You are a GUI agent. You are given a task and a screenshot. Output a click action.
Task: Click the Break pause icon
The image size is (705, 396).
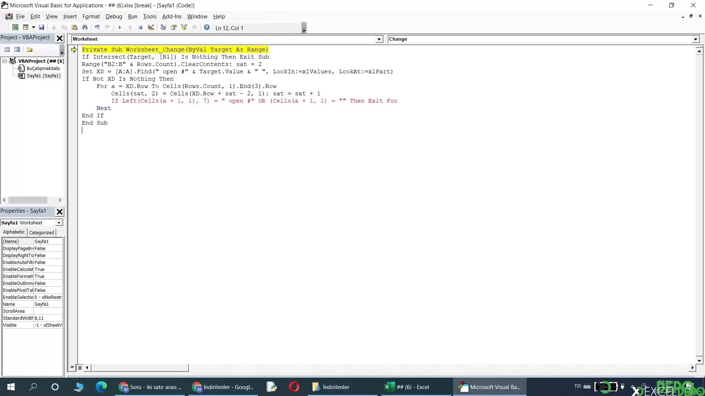[x=130, y=27]
